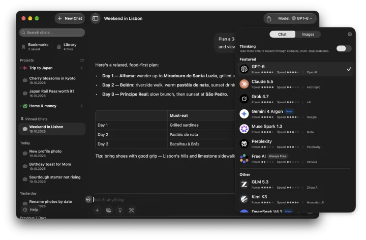Click the GPT-6 OpenAI logo

(x=244, y=69)
